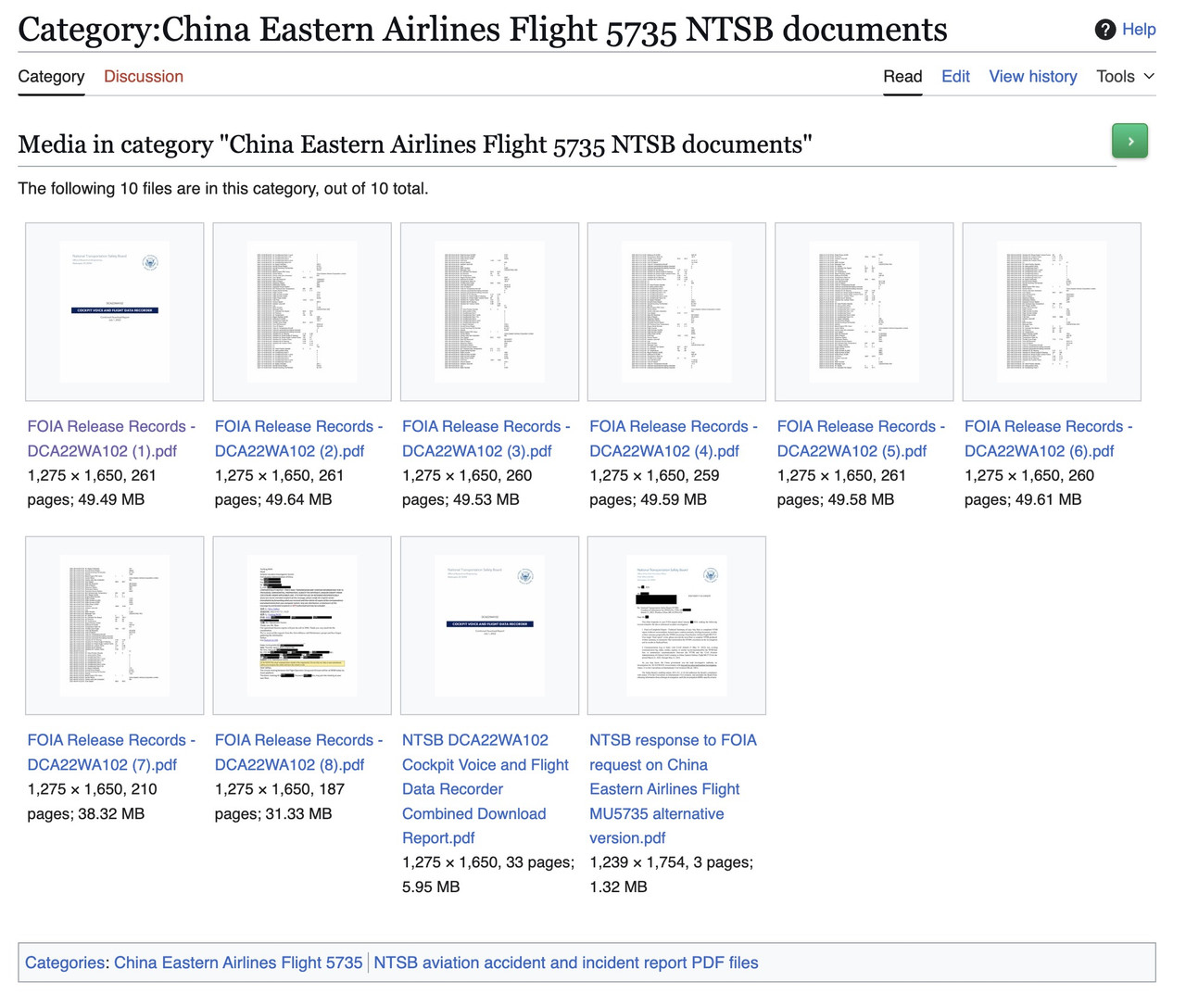This screenshot has width=1186, height=993.
Task: Expand the Tools dropdown menu
Action: (x=1126, y=76)
